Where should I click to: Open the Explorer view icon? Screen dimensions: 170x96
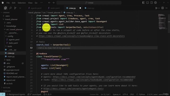point(5,8)
